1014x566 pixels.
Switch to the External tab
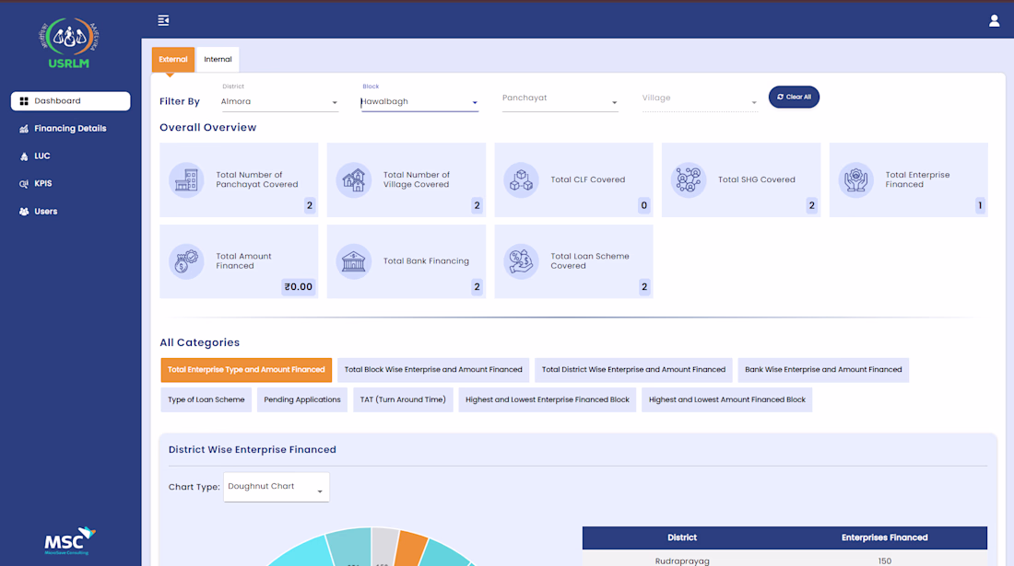point(173,60)
